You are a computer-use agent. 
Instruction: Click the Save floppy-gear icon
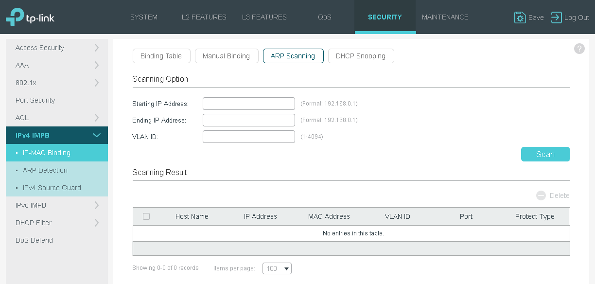[x=520, y=18]
